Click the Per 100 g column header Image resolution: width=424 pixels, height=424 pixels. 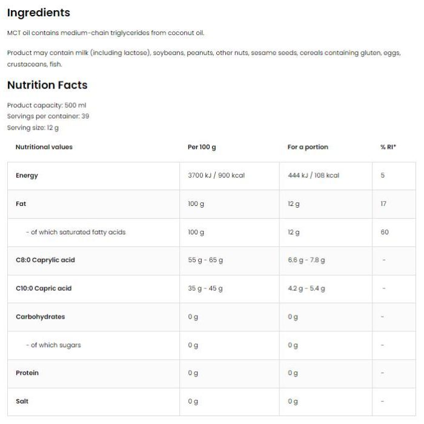pos(202,147)
